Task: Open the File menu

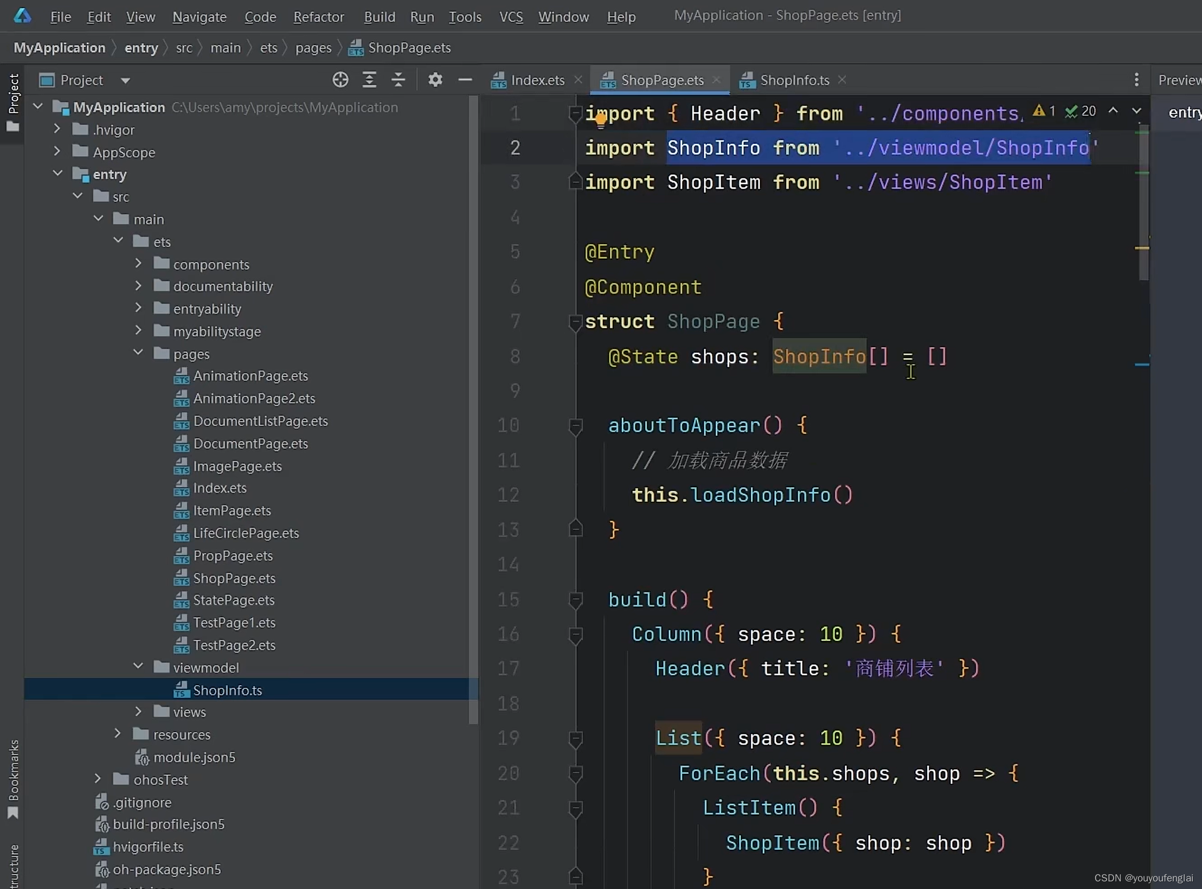Action: click(61, 17)
